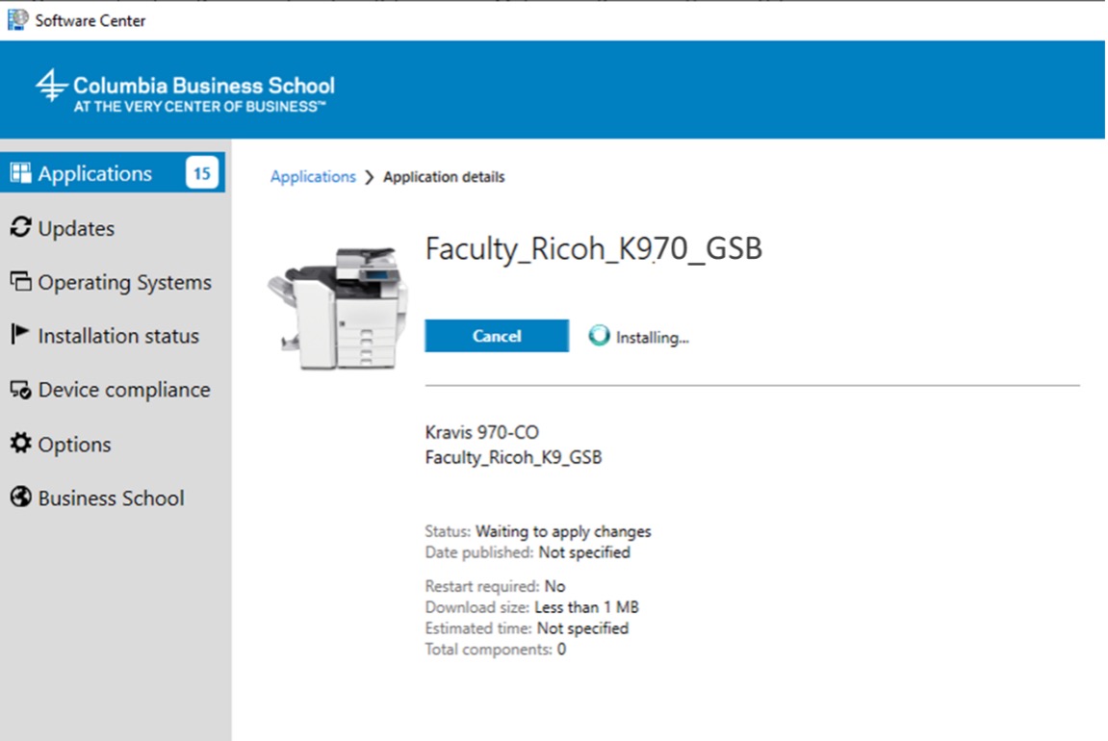Screen dimensions: 1108x741
Task: Switch to Operating Systems section
Action: [124, 282]
